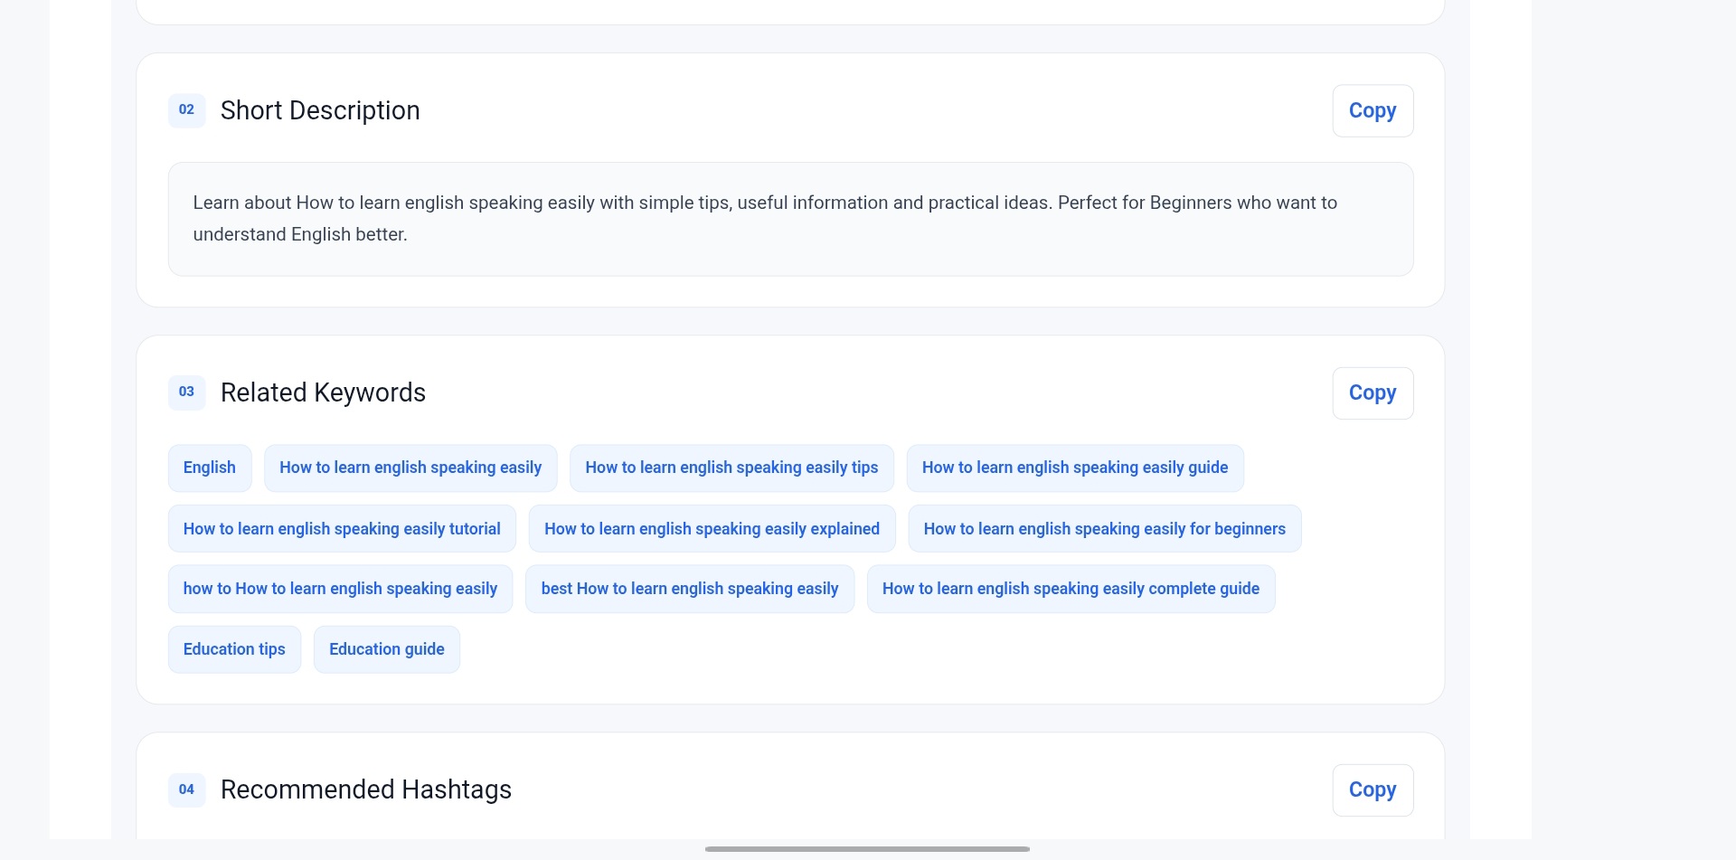Choose the keyword ending in 'complete guide'
Image resolution: width=1736 pixels, height=860 pixels.
click(1071, 589)
